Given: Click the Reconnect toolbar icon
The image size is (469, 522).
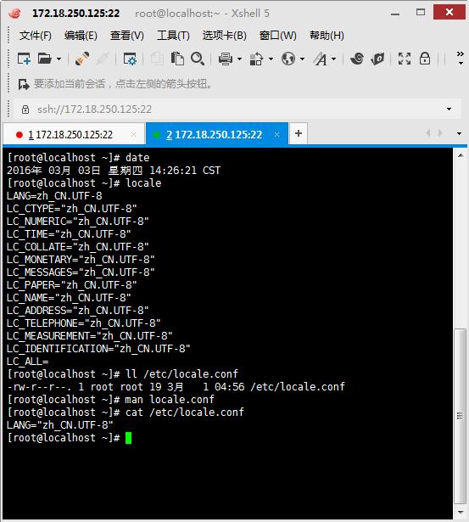Looking at the screenshot, I should 81,59.
